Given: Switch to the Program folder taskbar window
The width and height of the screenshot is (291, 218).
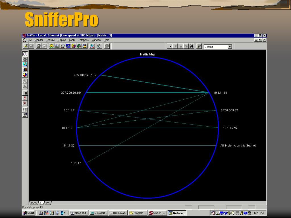Looking at the screenshot, I should (x=138, y=213).
